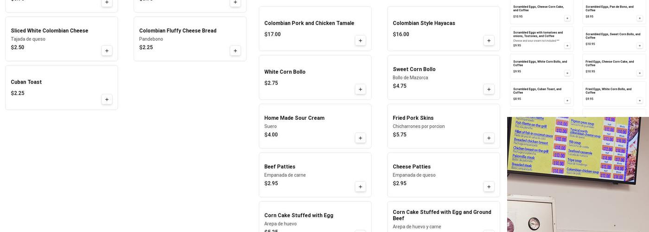649x232 pixels.
Task: Open the restaurant menu board photo
Action: pyautogui.click(x=578, y=174)
